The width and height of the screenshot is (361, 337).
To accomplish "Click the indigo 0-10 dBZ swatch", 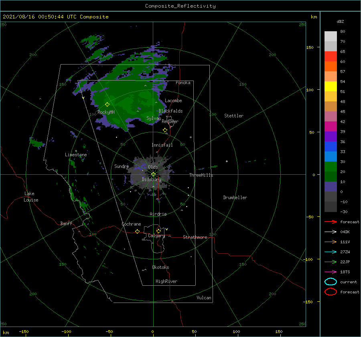I will coord(331,187).
